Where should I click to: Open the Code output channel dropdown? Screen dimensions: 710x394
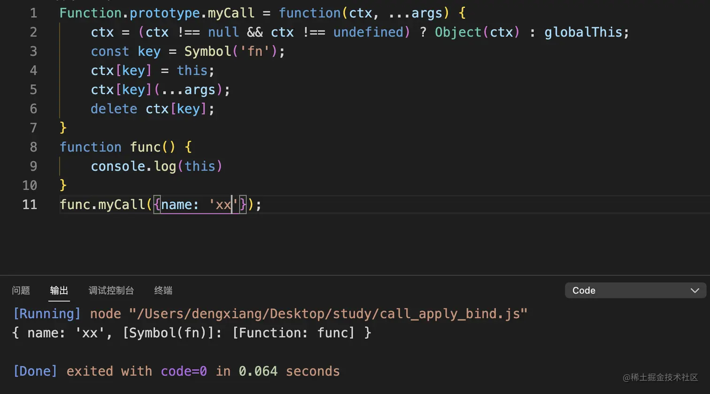pyautogui.click(x=635, y=290)
